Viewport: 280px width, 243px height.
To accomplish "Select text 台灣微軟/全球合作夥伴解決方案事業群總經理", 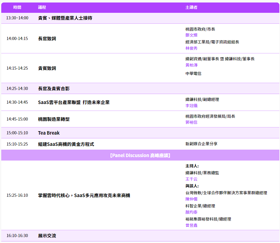I will click(226, 193).
